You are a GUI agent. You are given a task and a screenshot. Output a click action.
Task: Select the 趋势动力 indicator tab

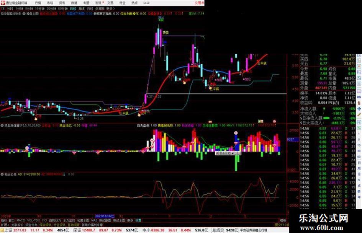[55, 220]
